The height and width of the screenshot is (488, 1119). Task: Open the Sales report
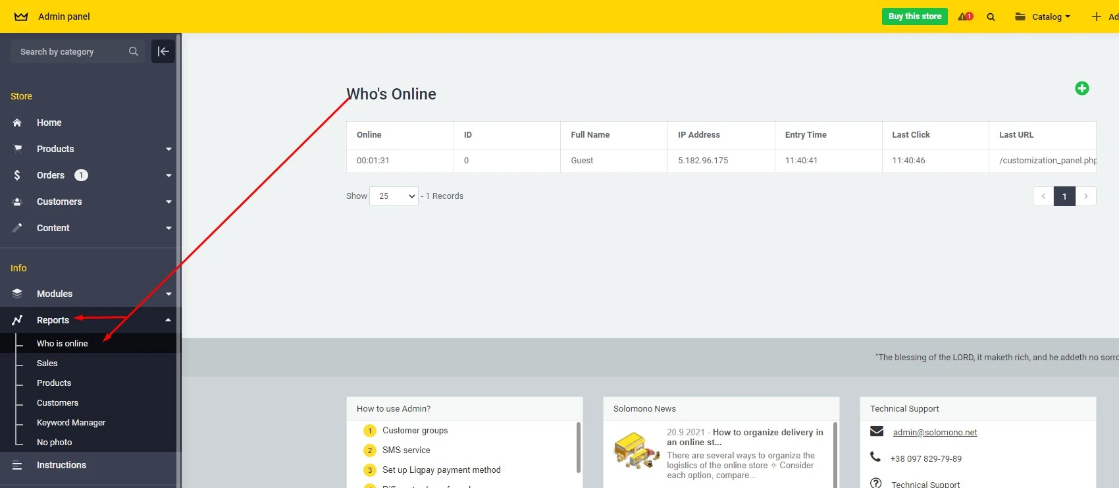[47, 363]
